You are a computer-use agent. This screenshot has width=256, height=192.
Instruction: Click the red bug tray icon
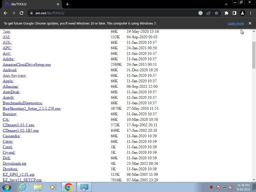click(x=211, y=187)
